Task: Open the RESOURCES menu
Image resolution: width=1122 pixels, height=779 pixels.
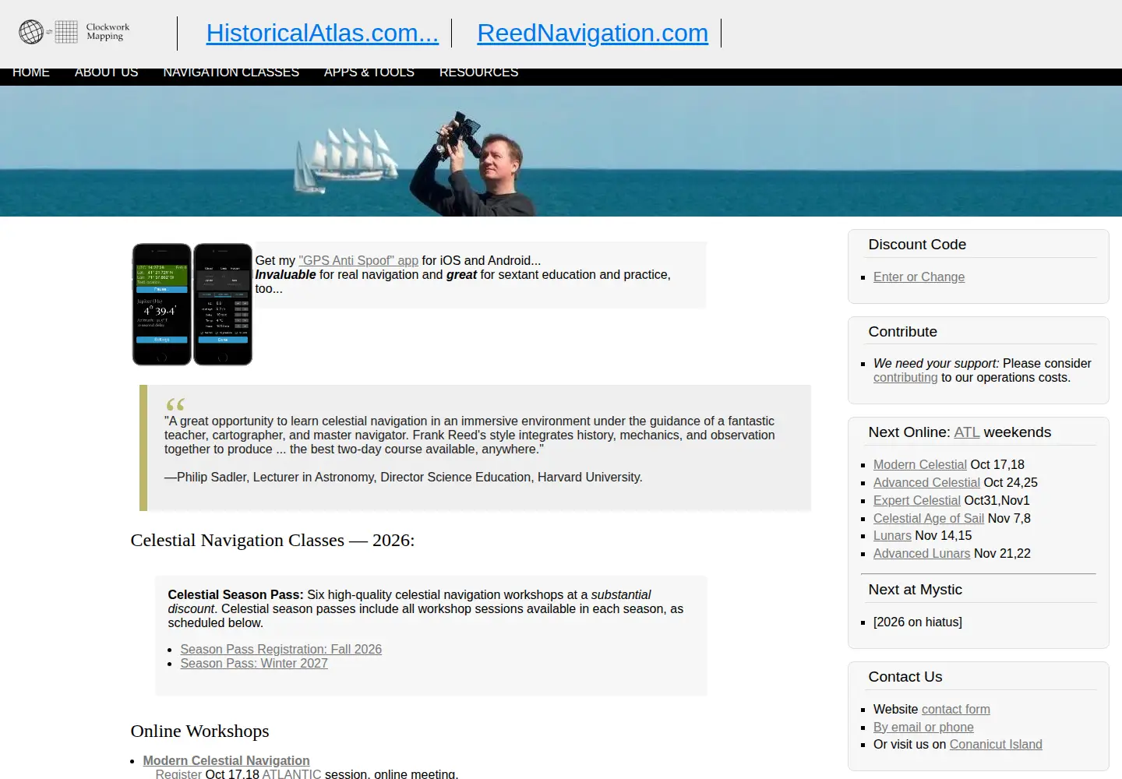Action: [478, 72]
